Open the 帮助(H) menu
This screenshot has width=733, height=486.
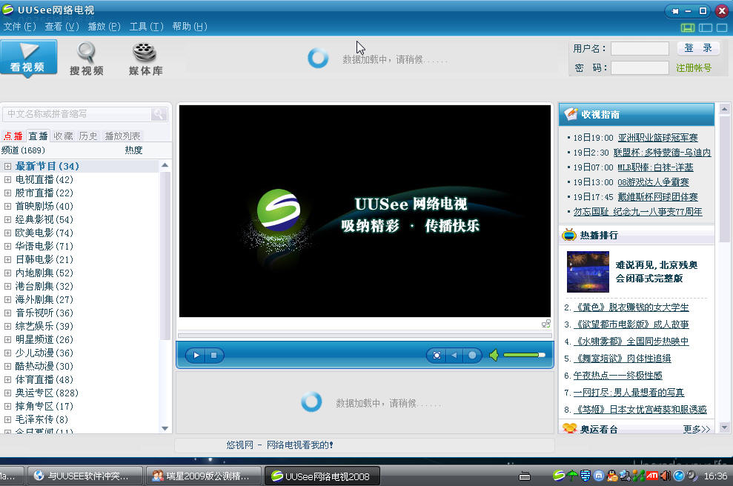pyautogui.click(x=189, y=27)
